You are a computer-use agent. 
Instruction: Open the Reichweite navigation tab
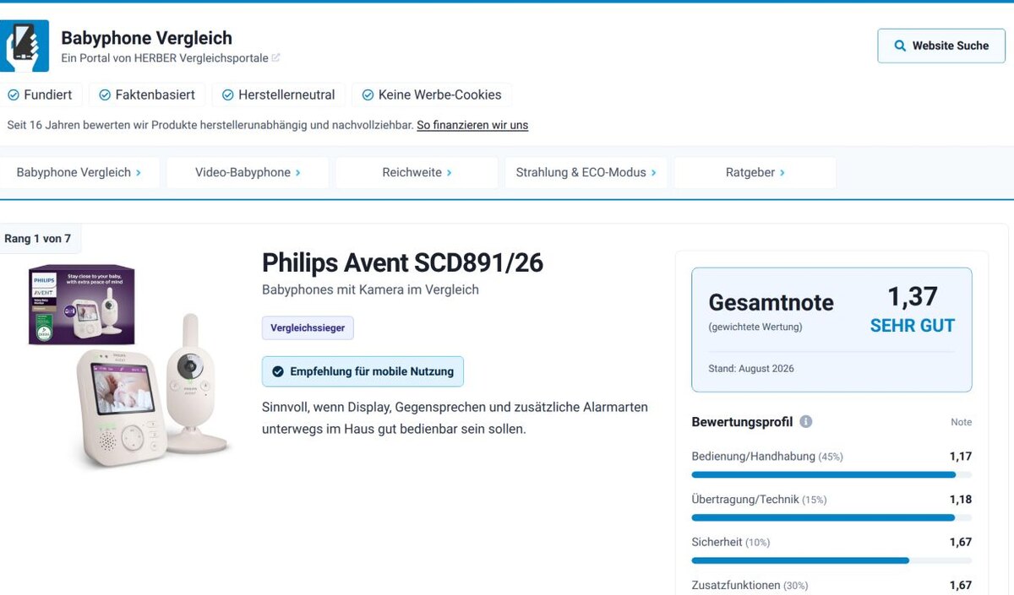[417, 172]
